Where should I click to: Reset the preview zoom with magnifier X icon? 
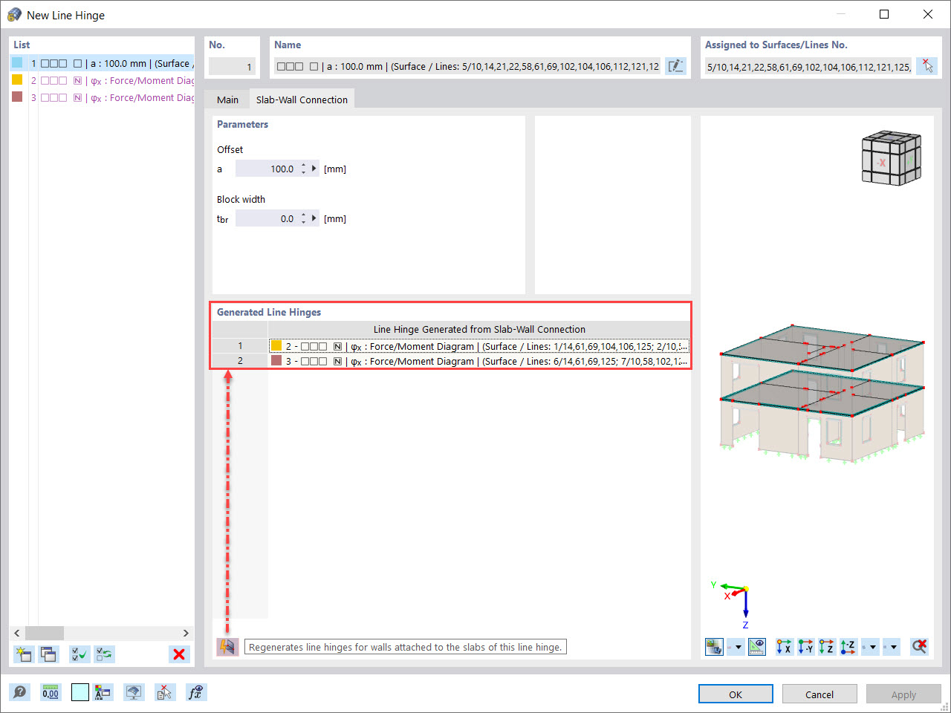pos(919,647)
